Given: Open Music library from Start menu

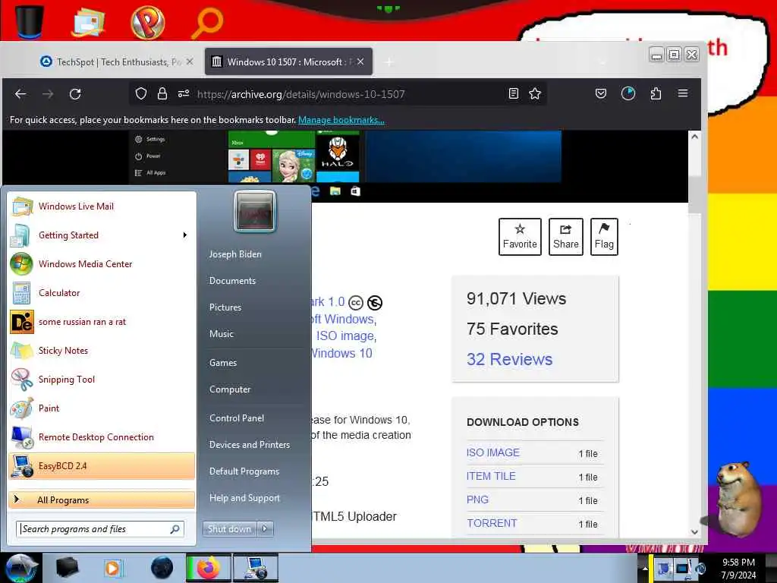Looking at the screenshot, I should (x=222, y=334).
